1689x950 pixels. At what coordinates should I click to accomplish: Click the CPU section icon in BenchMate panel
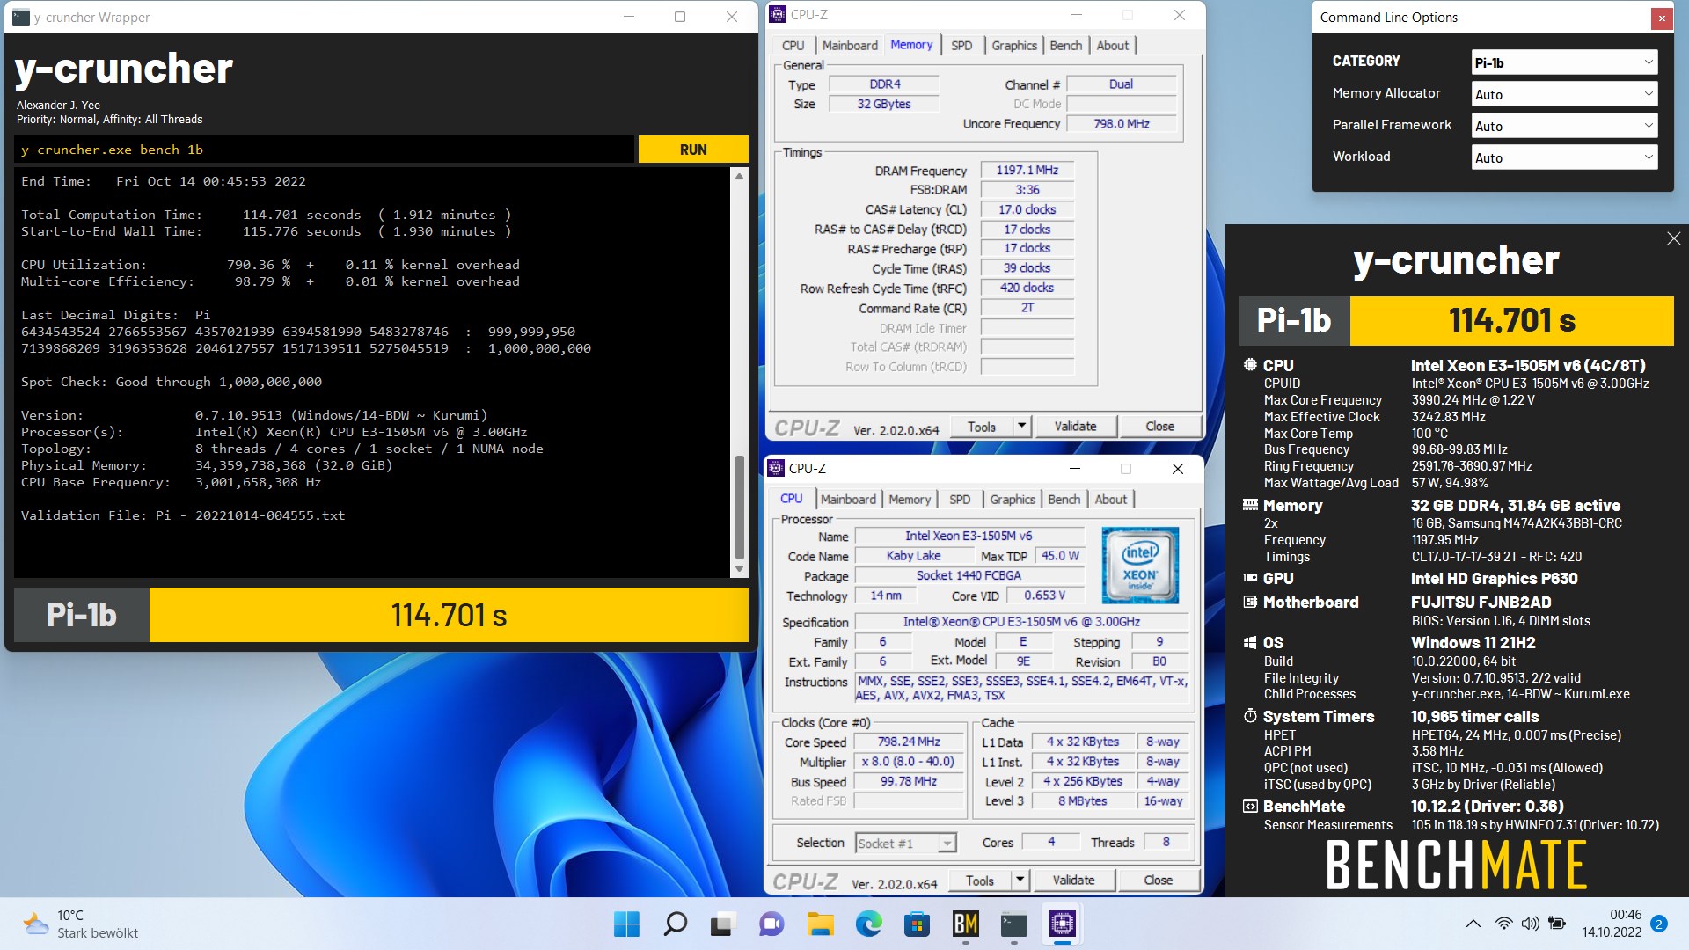[x=1250, y=365]
